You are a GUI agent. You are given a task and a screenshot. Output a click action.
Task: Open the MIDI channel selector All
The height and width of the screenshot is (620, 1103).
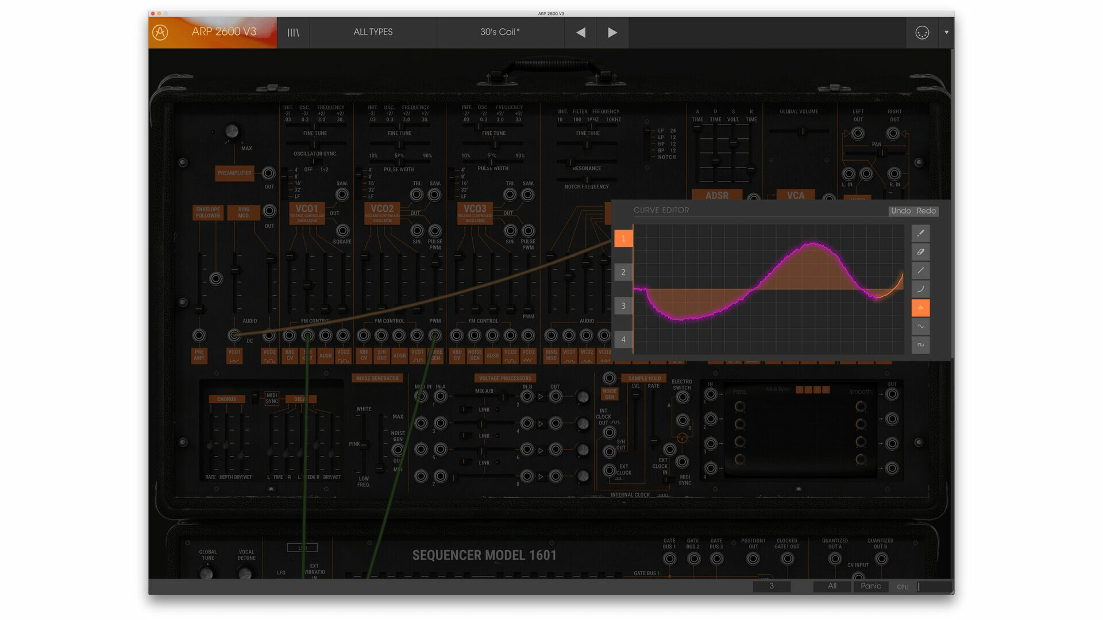832,586
